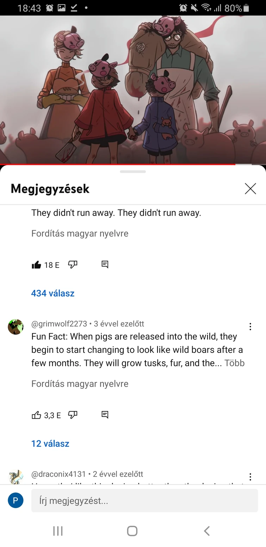
Task: Expand the 12 válasz replies thread
Action: [x=50, y=443]
